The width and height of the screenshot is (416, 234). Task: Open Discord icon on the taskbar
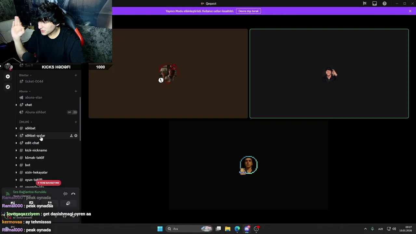(247, 229)
